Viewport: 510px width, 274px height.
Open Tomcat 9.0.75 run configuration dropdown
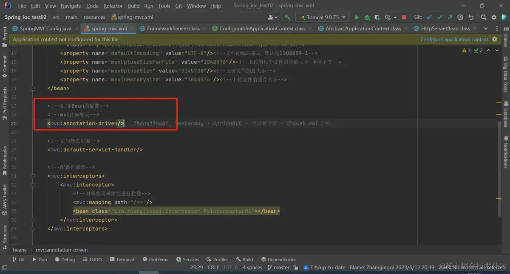coord(323,17)
